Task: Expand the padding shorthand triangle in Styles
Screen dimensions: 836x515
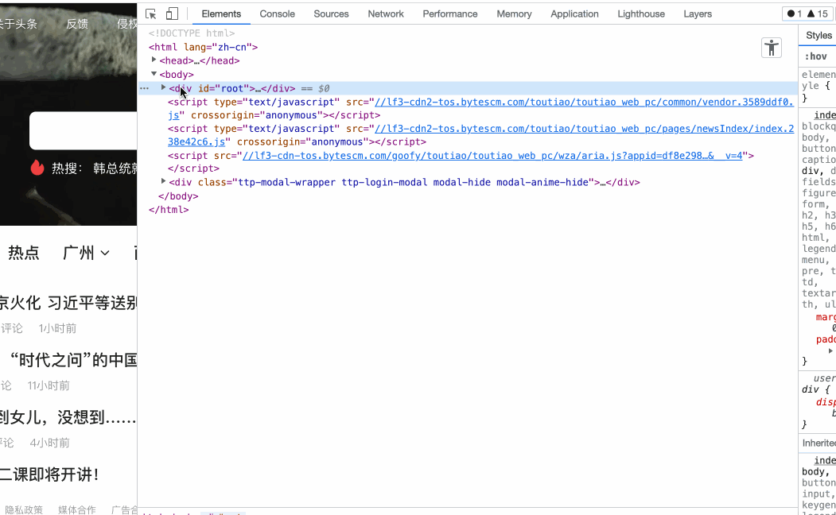Action: coord(830,350)
